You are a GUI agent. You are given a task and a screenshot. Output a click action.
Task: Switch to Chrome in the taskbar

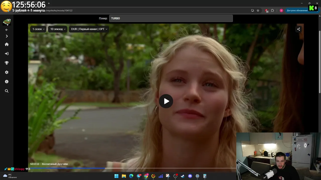click(146, 176)
